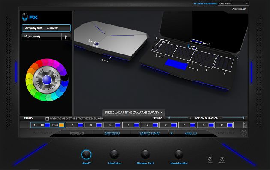Viewport: 270px width, 170px height.
Task: Click zone 9 blue color swatch
Action: 211,125
